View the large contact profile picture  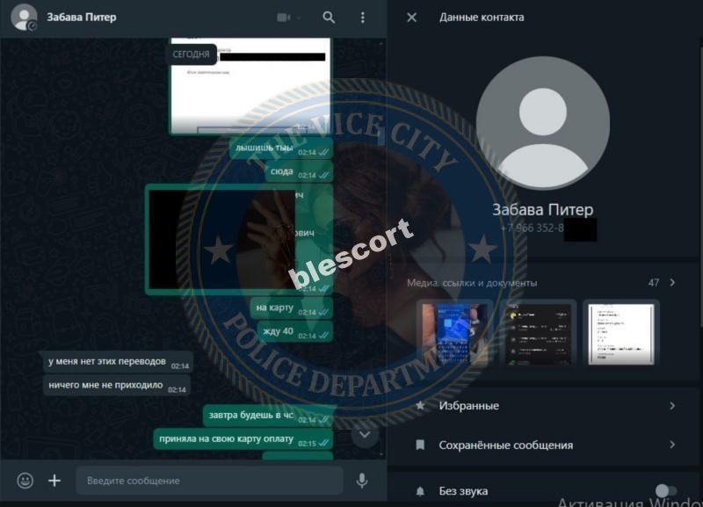pos(543,123)
